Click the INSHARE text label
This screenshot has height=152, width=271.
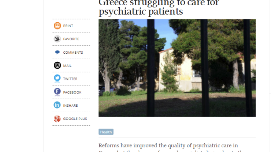click(70, 106)
